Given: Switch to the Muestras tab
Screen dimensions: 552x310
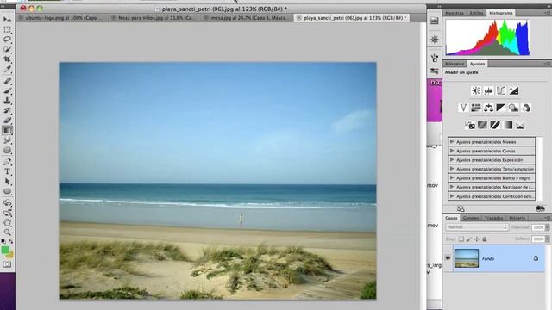Looking at the screenshot, I should 455,13.
